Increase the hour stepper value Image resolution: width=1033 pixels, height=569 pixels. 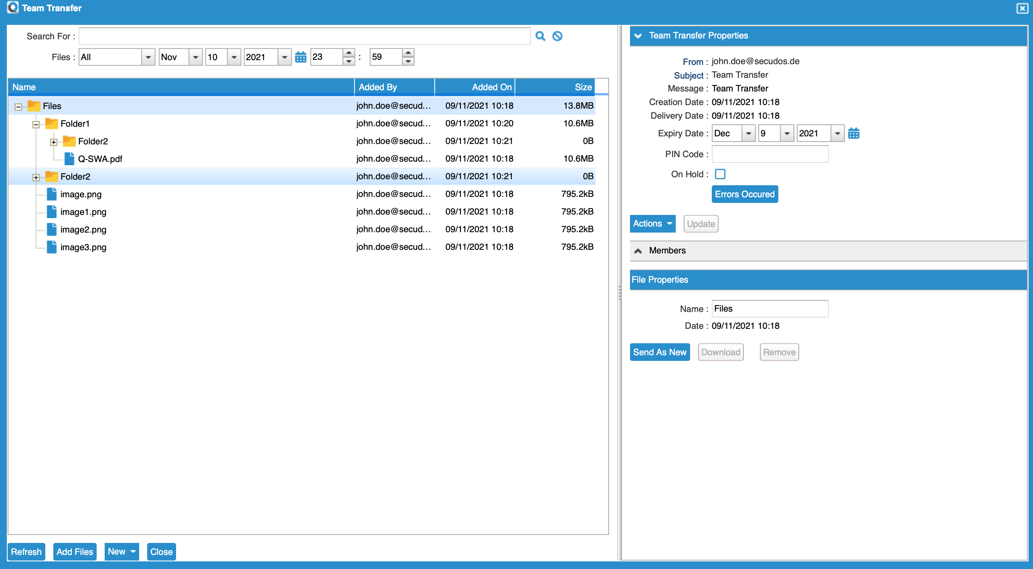[x=348, y=53]
